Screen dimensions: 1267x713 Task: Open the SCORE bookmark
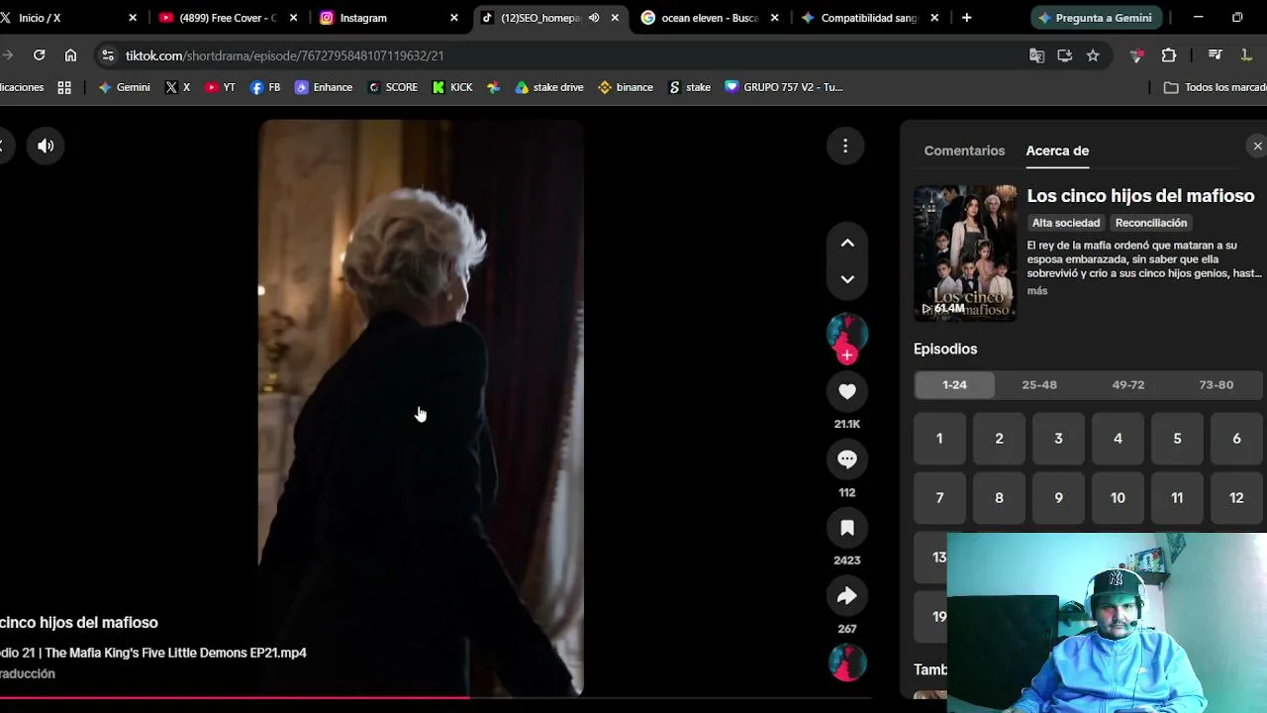[393, 87]
